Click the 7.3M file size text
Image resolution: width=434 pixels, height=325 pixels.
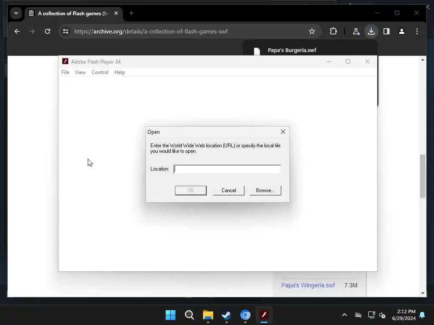351,285
